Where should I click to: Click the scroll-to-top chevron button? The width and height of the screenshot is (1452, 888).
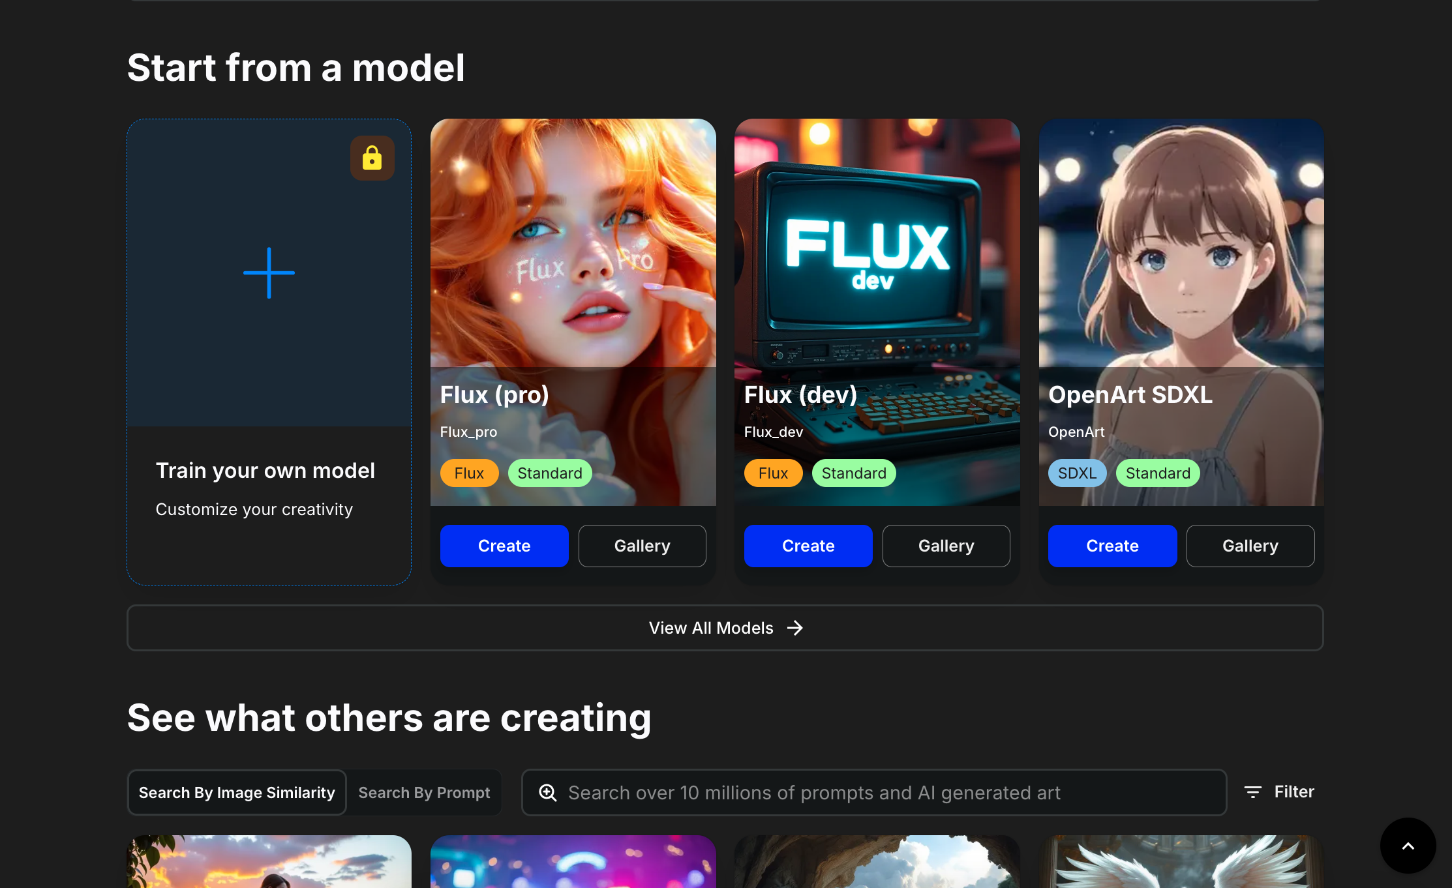tap(1408, 846)
